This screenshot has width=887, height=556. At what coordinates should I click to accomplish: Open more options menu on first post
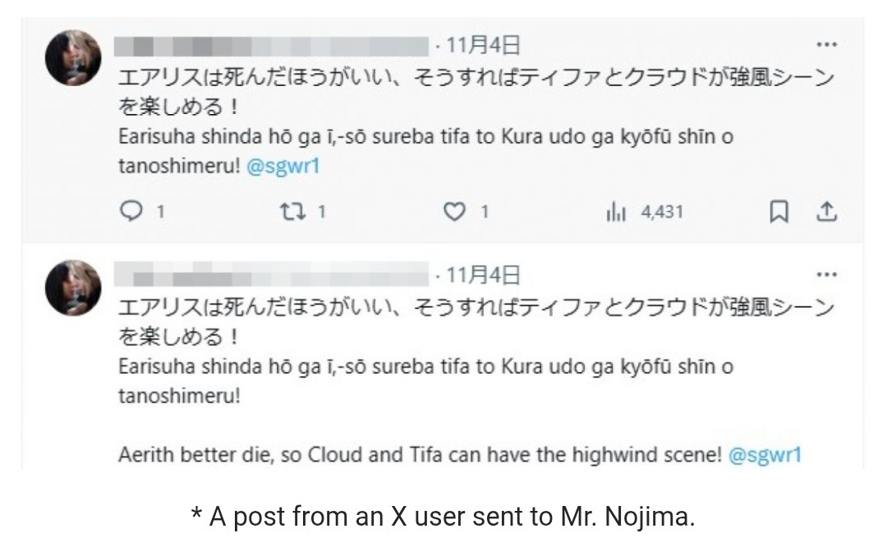[826, 44]
